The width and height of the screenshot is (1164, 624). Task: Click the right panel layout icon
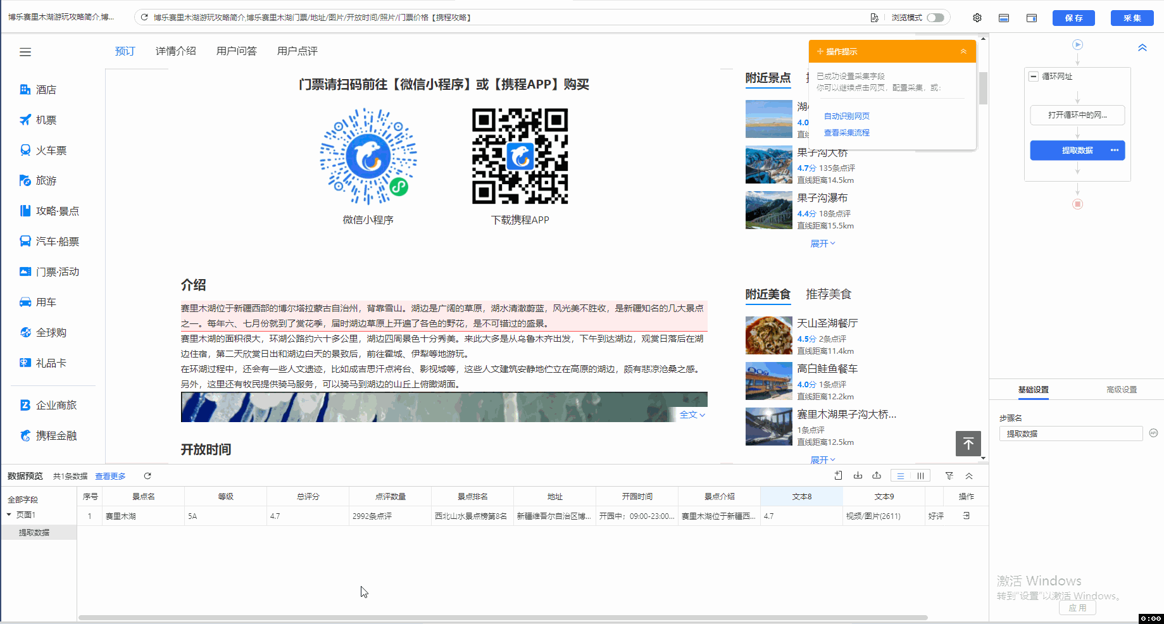(1032, 18)
